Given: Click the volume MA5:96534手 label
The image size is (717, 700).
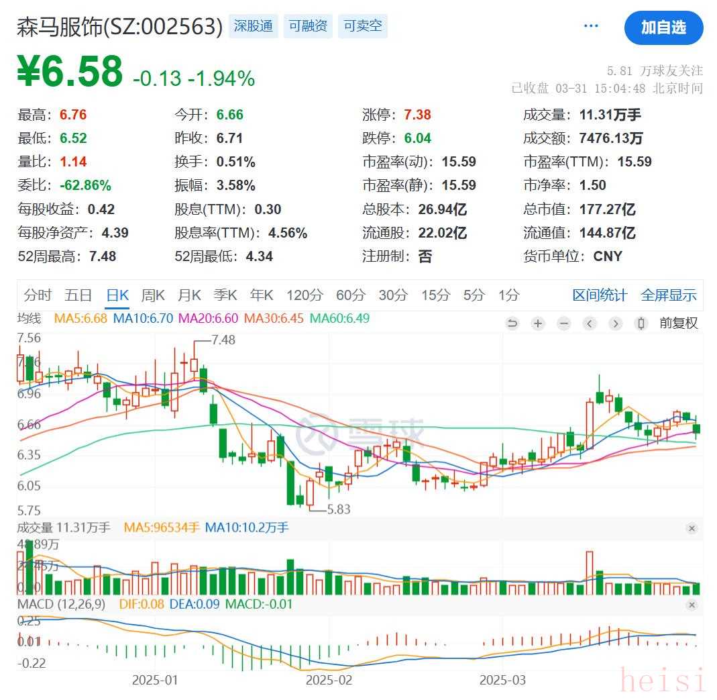Looking at the screenshot, I should pos(162,528).
